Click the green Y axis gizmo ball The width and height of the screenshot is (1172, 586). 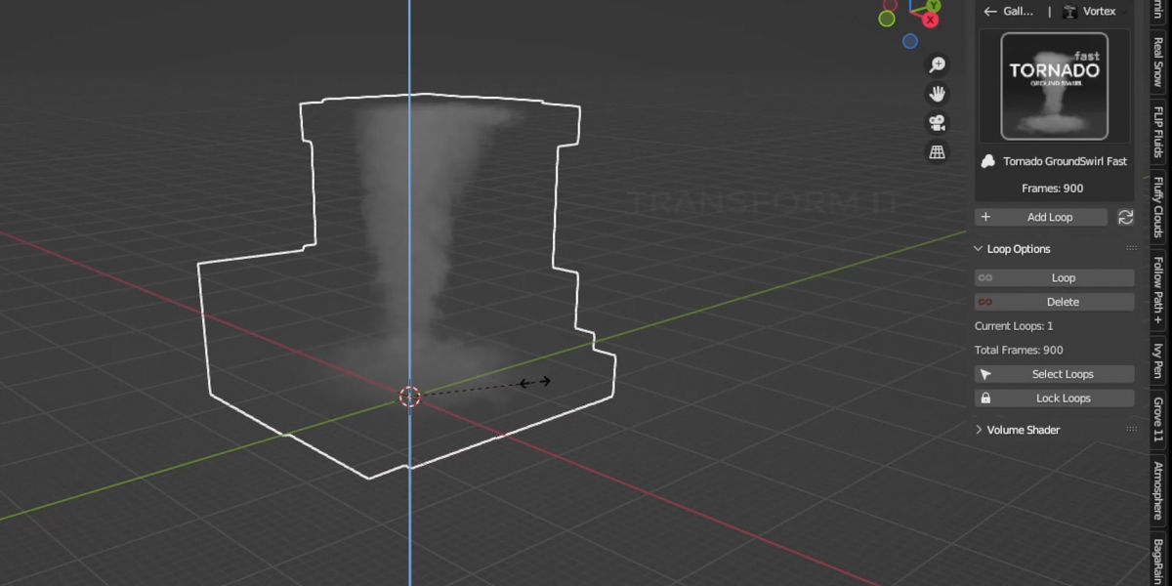tap(934, 5)
